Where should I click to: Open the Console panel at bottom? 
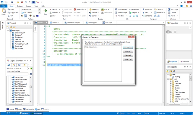(x=10, y=109)
